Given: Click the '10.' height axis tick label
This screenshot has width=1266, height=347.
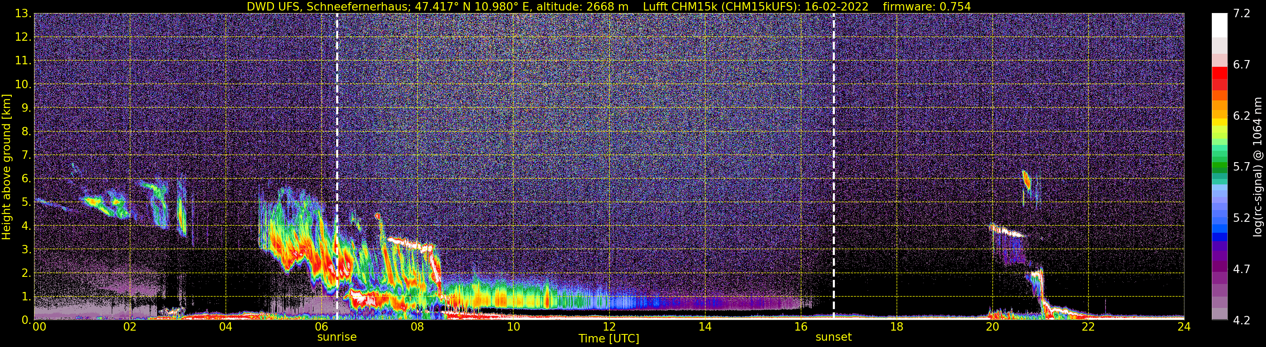Looking at the screenshot, I should 24,84.
